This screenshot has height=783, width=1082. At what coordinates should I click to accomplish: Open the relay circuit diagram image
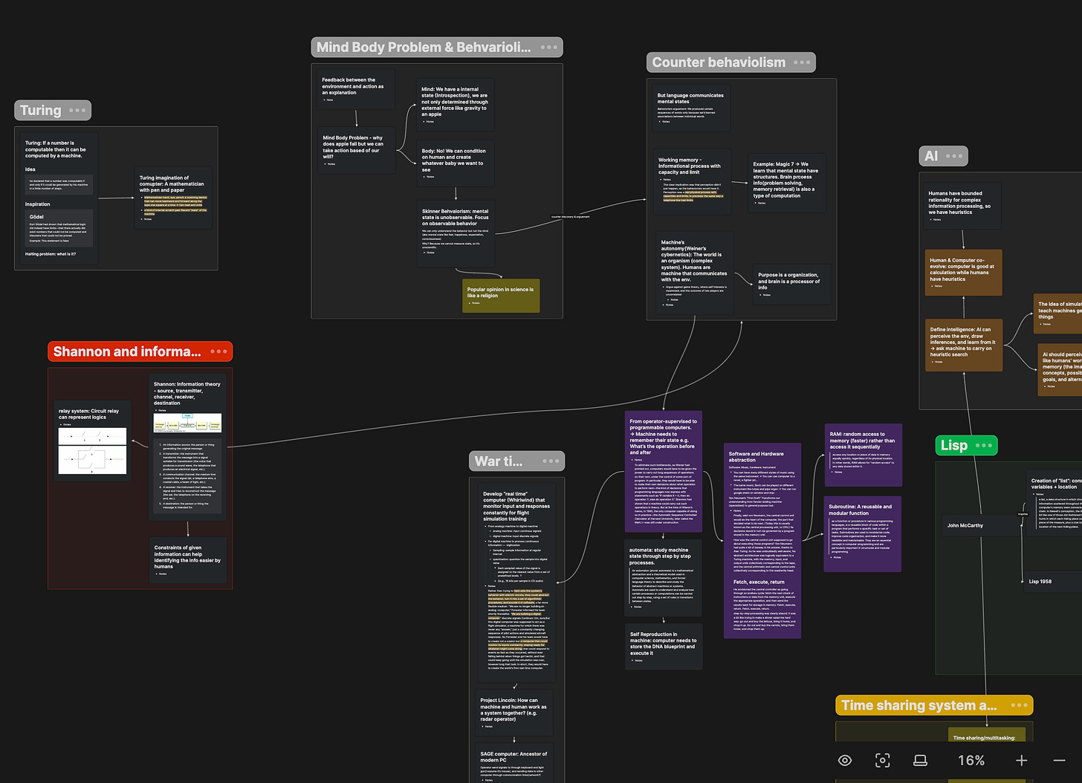click(x=92, y=451)
